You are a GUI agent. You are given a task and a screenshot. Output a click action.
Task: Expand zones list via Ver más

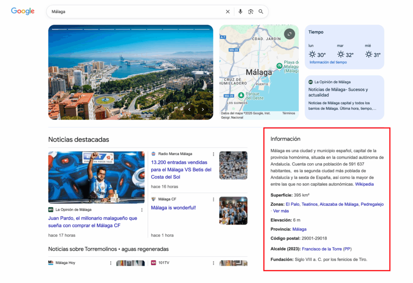281,211
